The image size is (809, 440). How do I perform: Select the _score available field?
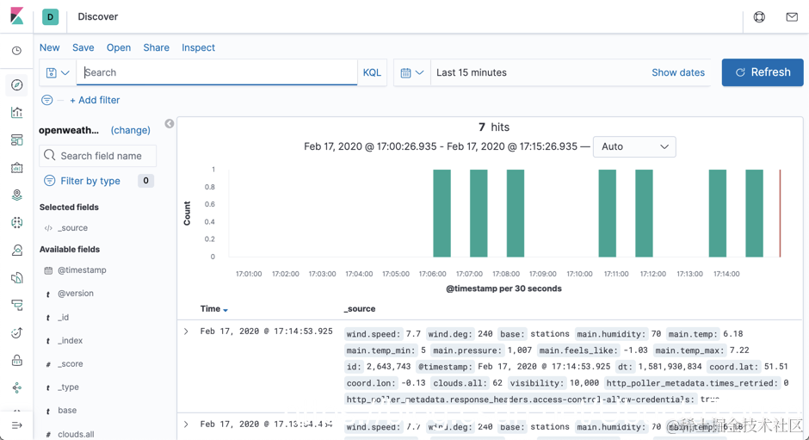(x=70, y=363)
